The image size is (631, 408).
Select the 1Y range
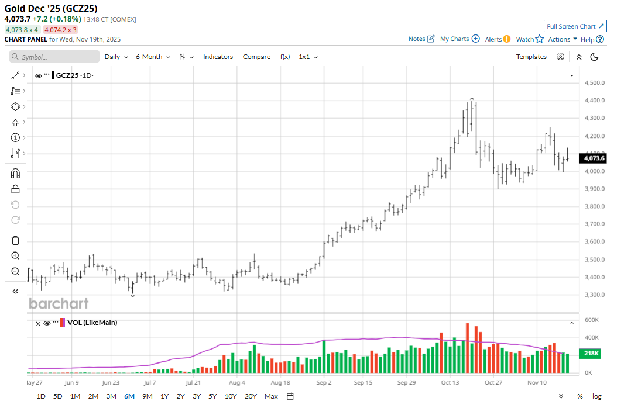click(x=164, y=396)
